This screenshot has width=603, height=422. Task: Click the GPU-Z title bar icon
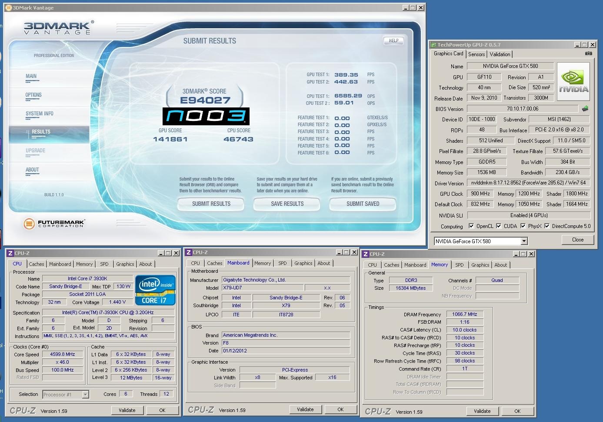(x=433, y=45)
